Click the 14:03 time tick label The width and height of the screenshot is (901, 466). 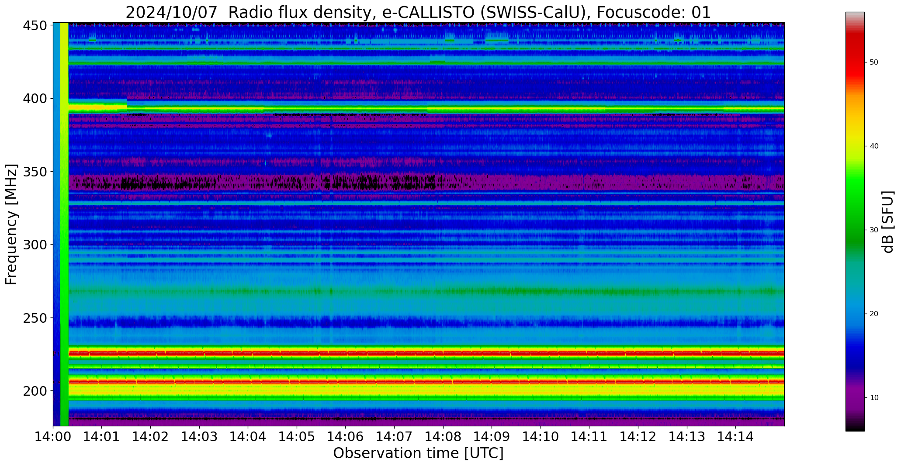click(x=199, y=437)
